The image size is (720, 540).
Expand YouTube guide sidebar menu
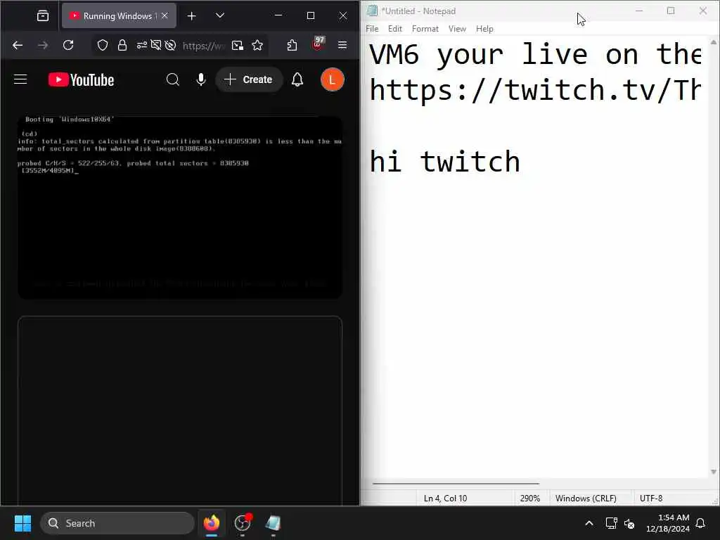20,79
